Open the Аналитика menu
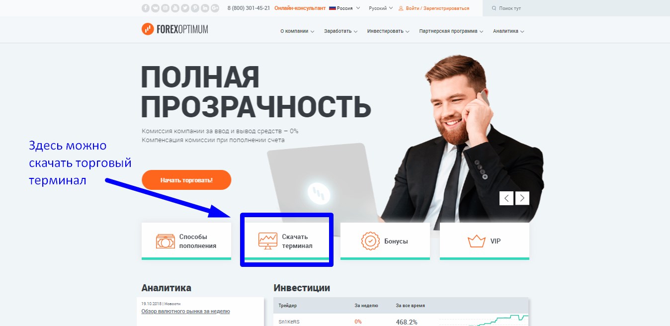Image resolution: width=670 pixels, height=326 pixels. click(508, 31)
